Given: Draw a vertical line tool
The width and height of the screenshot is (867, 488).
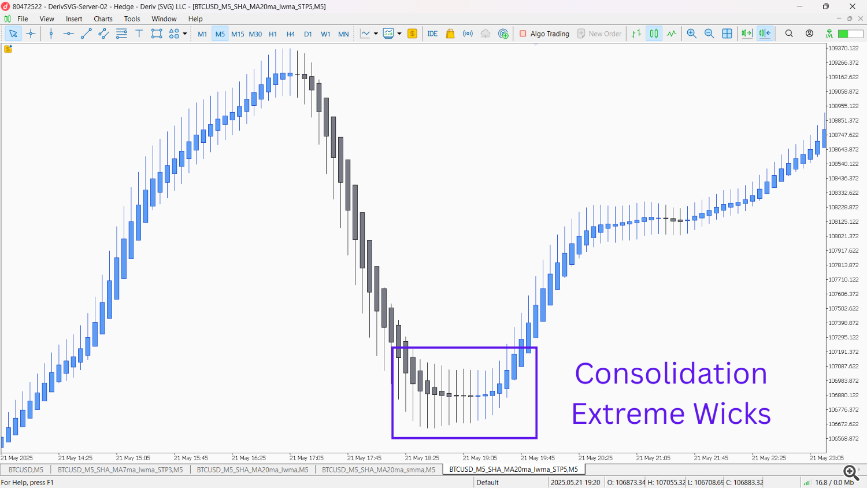Looking at the screenshot, I should click(51, 34).
